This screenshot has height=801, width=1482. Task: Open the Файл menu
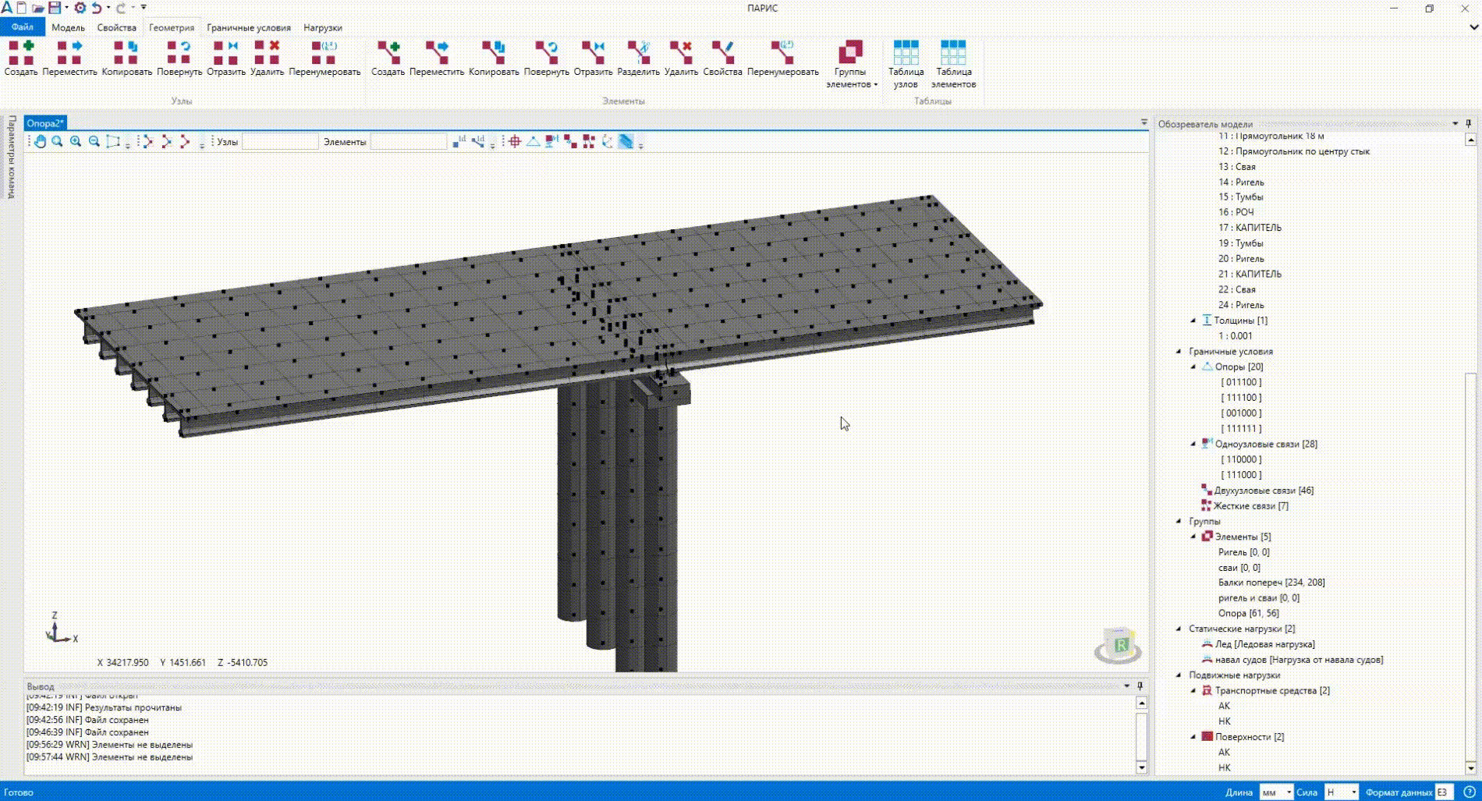(23, 27)
